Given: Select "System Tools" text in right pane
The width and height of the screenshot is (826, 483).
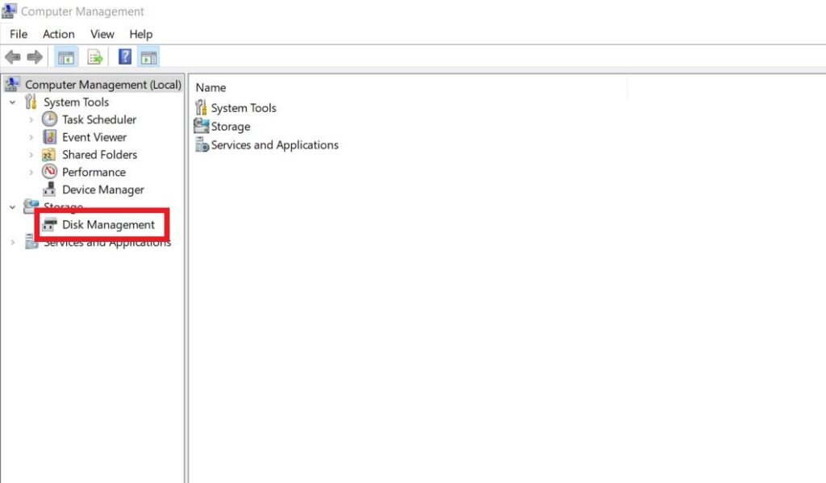Looking at the screenshot, I should [x=244, y=107].
